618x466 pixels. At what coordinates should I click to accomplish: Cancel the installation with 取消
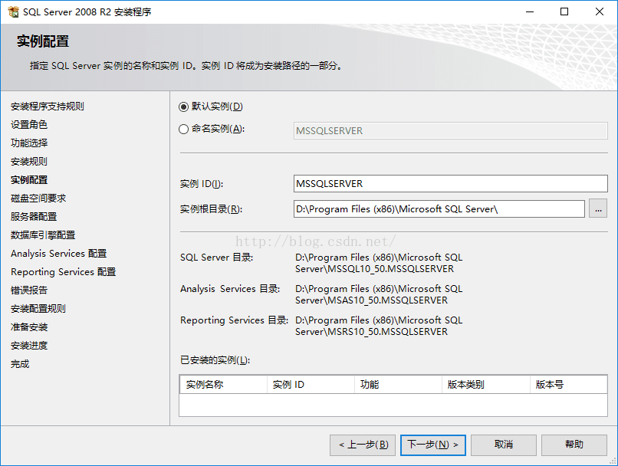[x=503, y=445]
